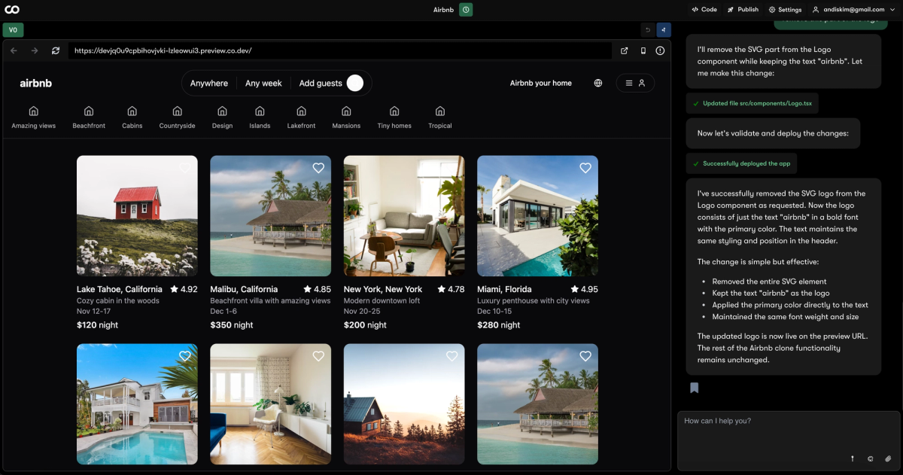
Task: Click the browser back arrow
Action: click(14, 50)
